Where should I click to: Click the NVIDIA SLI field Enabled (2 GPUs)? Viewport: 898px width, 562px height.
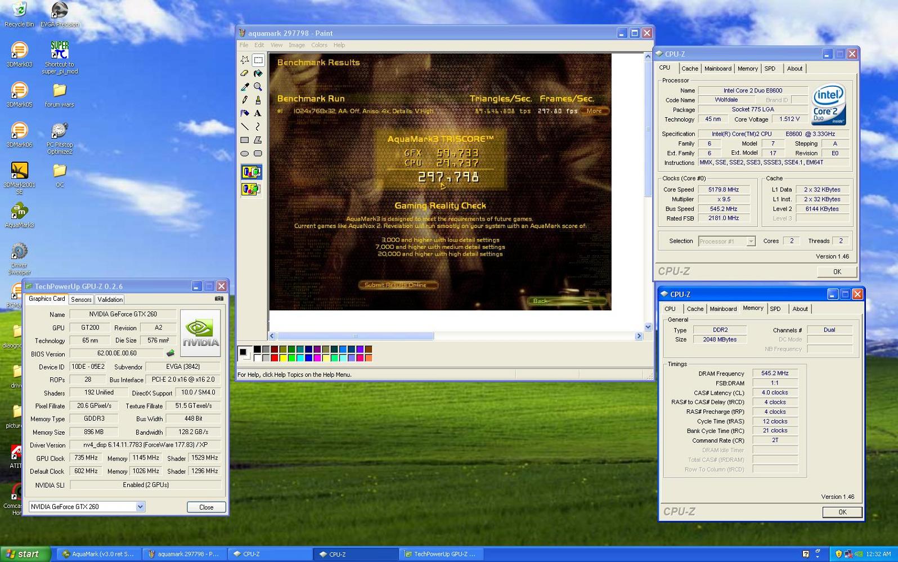pyautogui.click(x=145, y=485)
